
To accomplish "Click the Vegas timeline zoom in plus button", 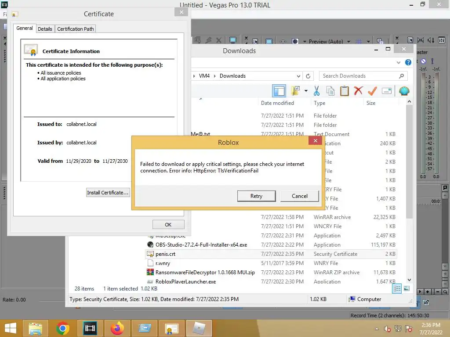I will coord(428,292).
